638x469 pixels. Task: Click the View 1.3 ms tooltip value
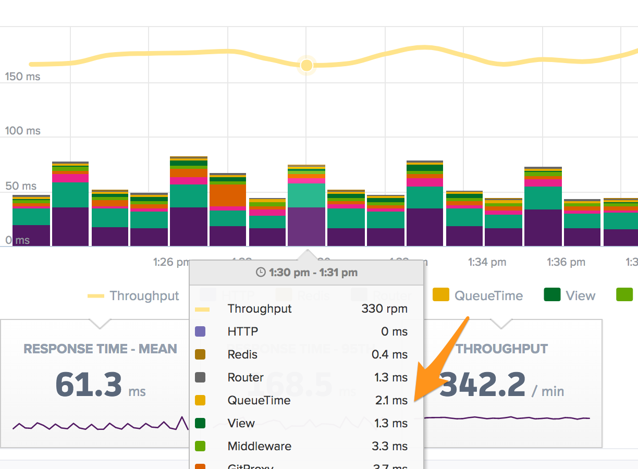(x=391, y=424)
